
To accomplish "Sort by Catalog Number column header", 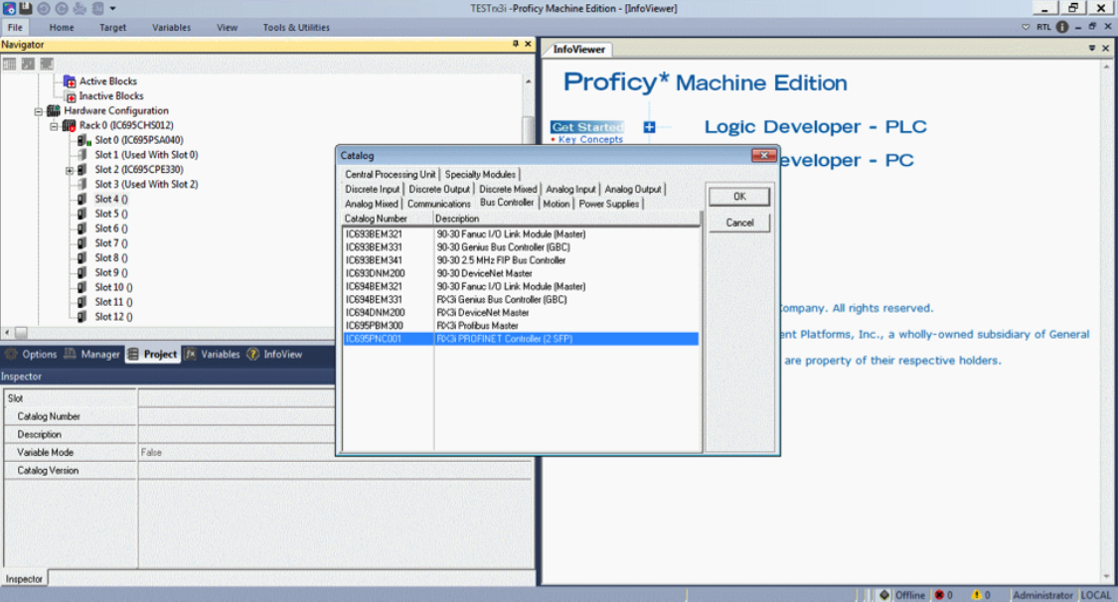I will [x=388, y=219].
